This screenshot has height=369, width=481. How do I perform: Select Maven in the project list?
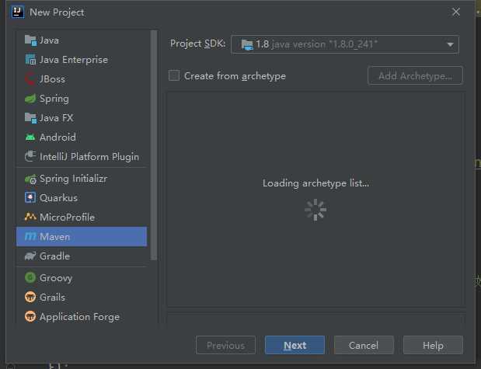coord(82,236)
